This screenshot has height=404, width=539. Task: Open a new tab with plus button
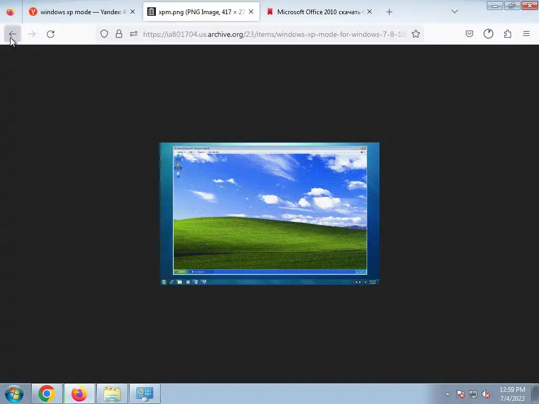[389, 12]
